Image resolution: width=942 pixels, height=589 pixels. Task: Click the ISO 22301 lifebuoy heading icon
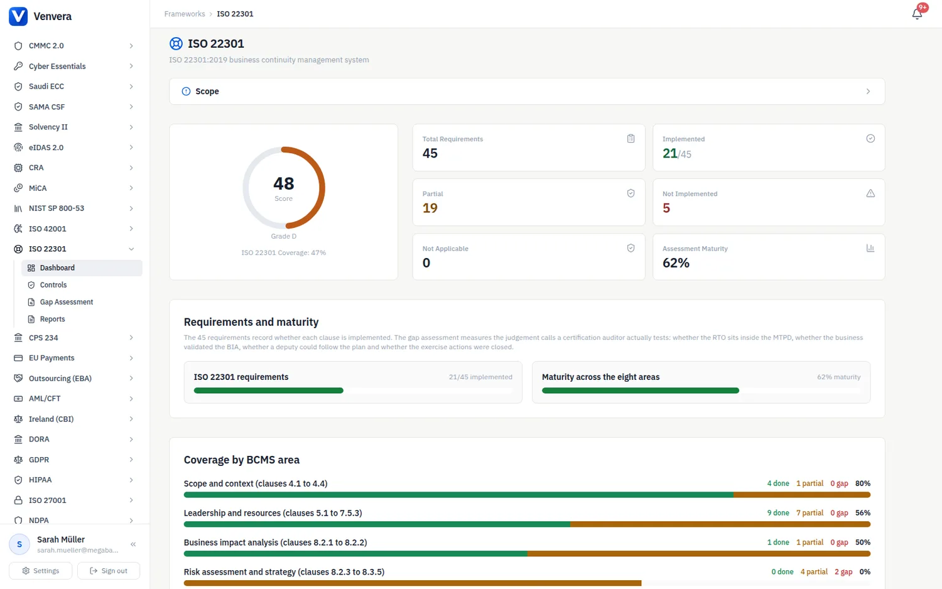pos(176,43)
